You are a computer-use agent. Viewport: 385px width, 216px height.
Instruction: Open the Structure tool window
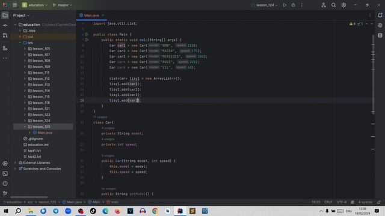click(5, 48)
